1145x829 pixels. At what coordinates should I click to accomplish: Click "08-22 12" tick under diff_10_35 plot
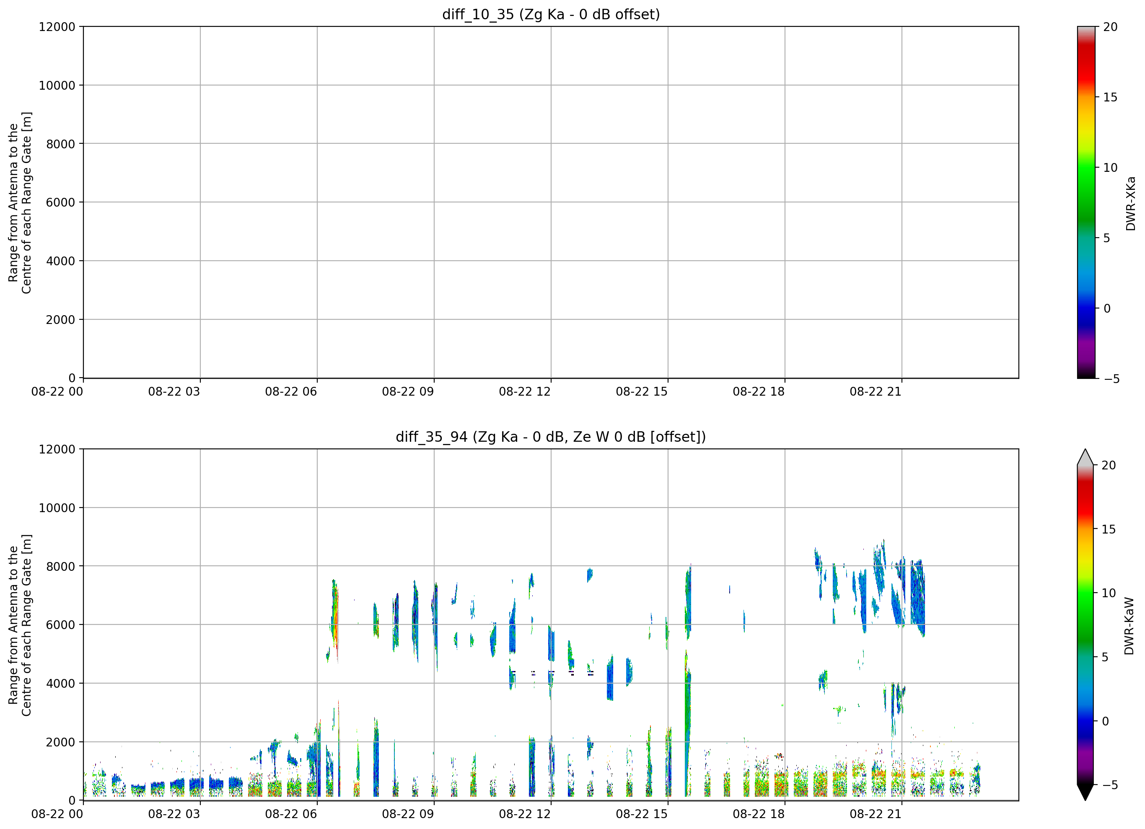click(x=525, y=391)
